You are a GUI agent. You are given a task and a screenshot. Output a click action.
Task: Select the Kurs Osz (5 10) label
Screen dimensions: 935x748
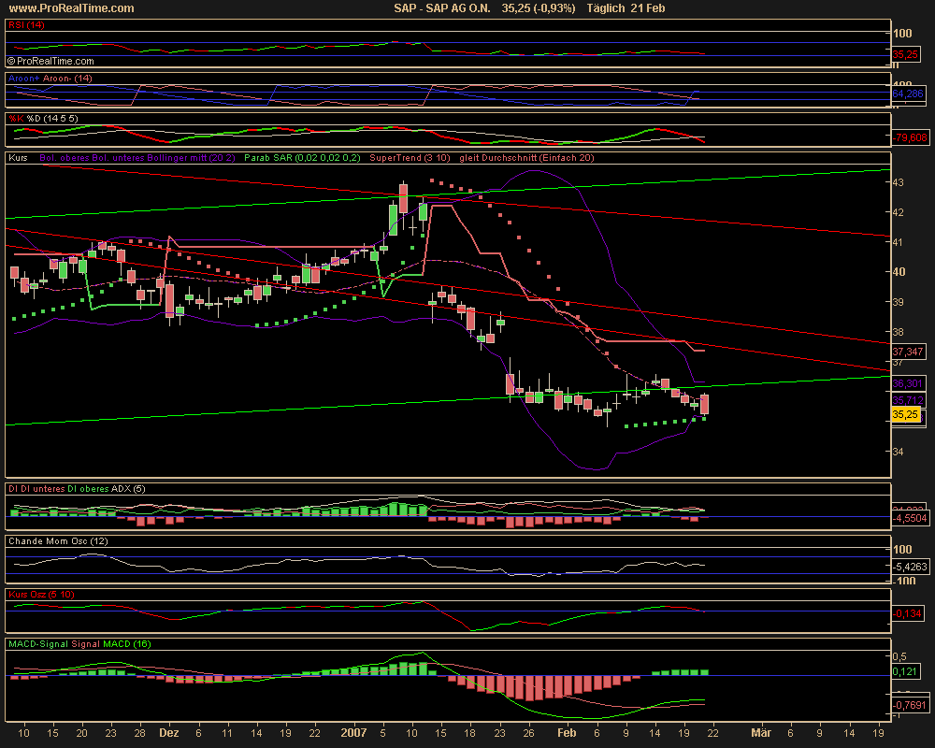pyautogui.click(x=40, y=594)
